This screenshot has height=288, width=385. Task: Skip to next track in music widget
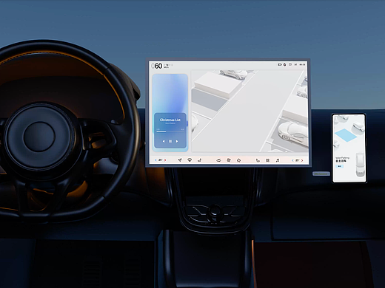coord(177,141)
